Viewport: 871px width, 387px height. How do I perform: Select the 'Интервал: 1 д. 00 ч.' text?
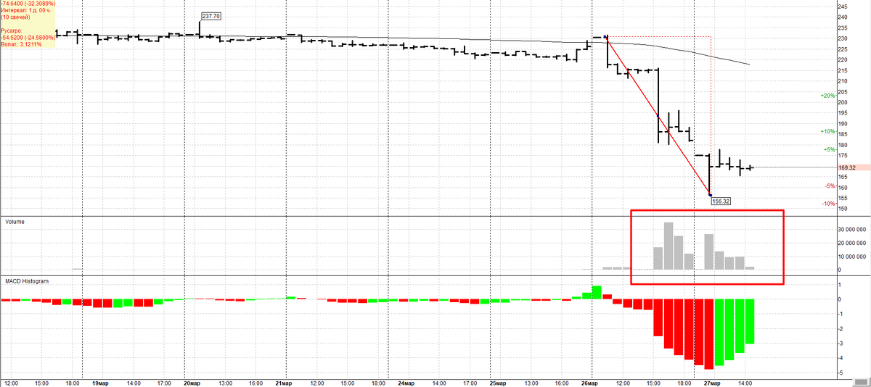point(25,10)
